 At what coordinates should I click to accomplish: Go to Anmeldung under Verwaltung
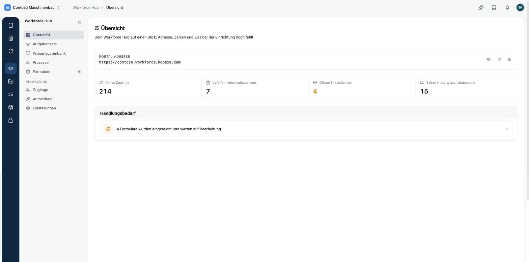[54, 99]
